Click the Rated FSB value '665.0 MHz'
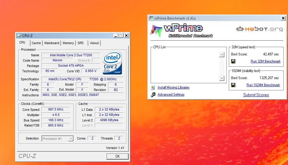 coord(56,126)
